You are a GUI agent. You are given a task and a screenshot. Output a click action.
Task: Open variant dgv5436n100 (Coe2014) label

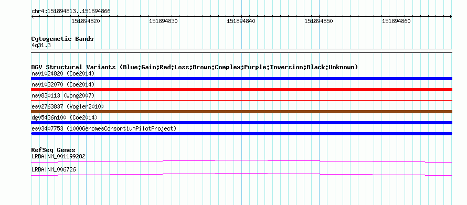[x=65, y=117]
